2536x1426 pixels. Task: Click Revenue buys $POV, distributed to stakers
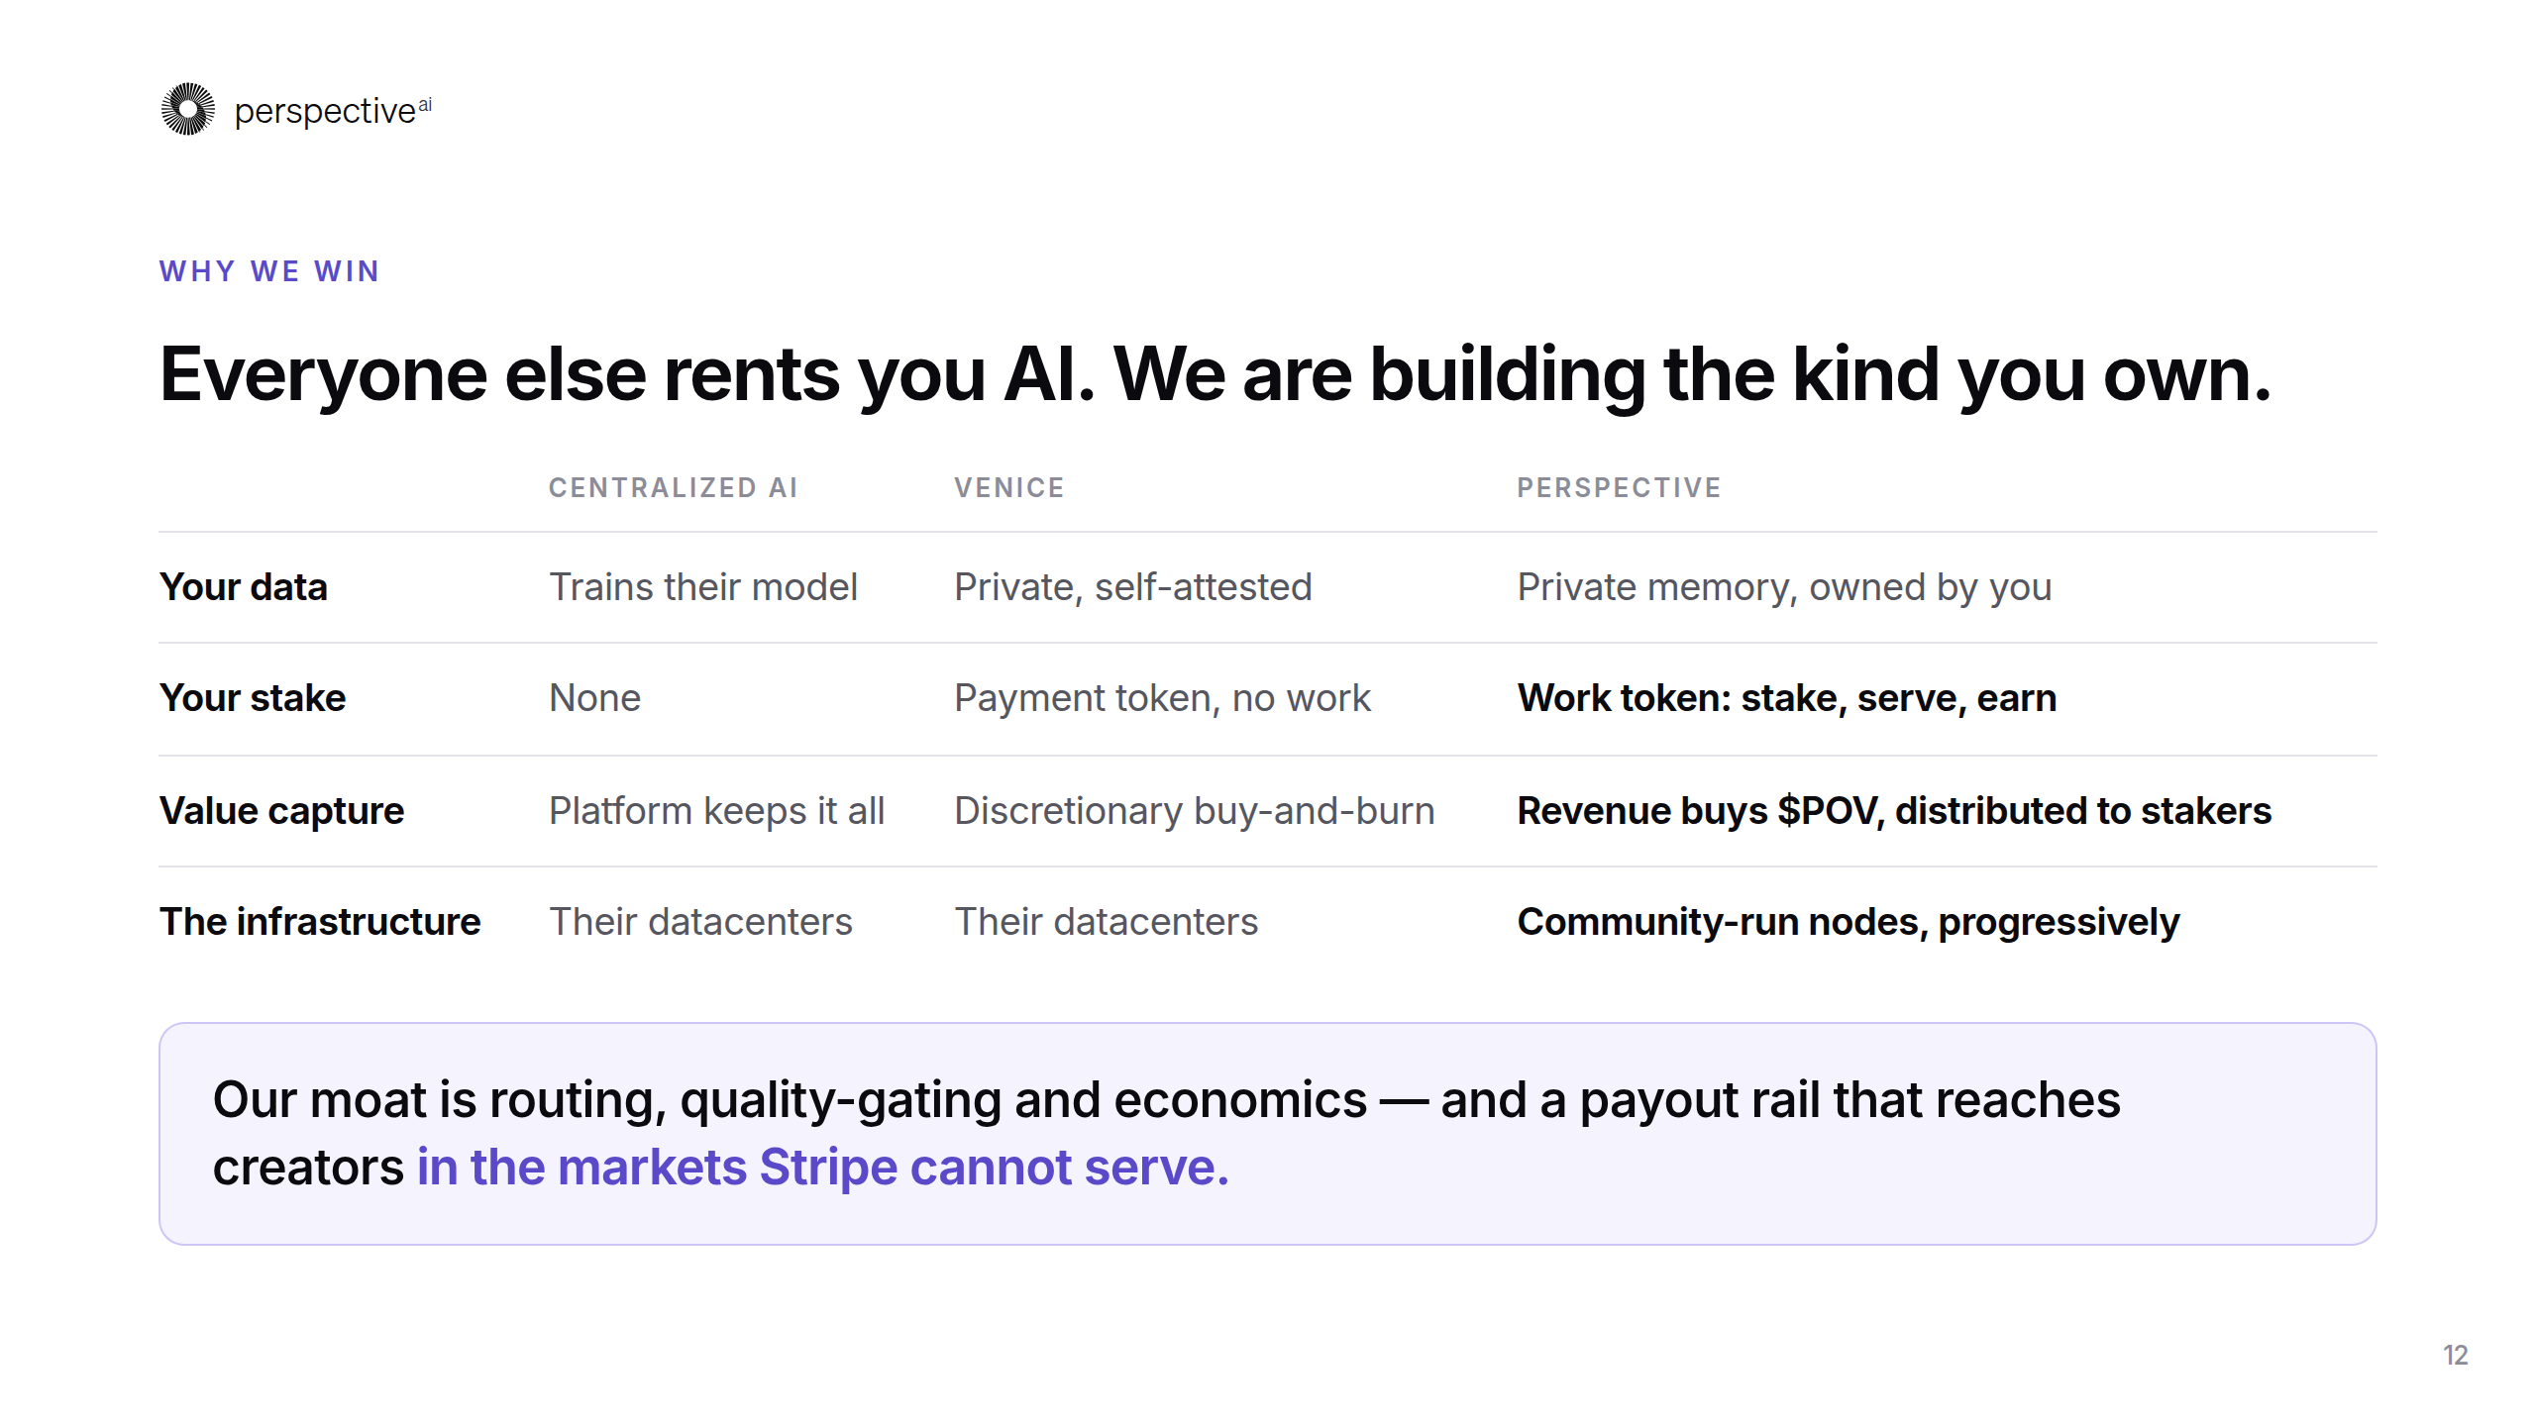pos(1894,811)
